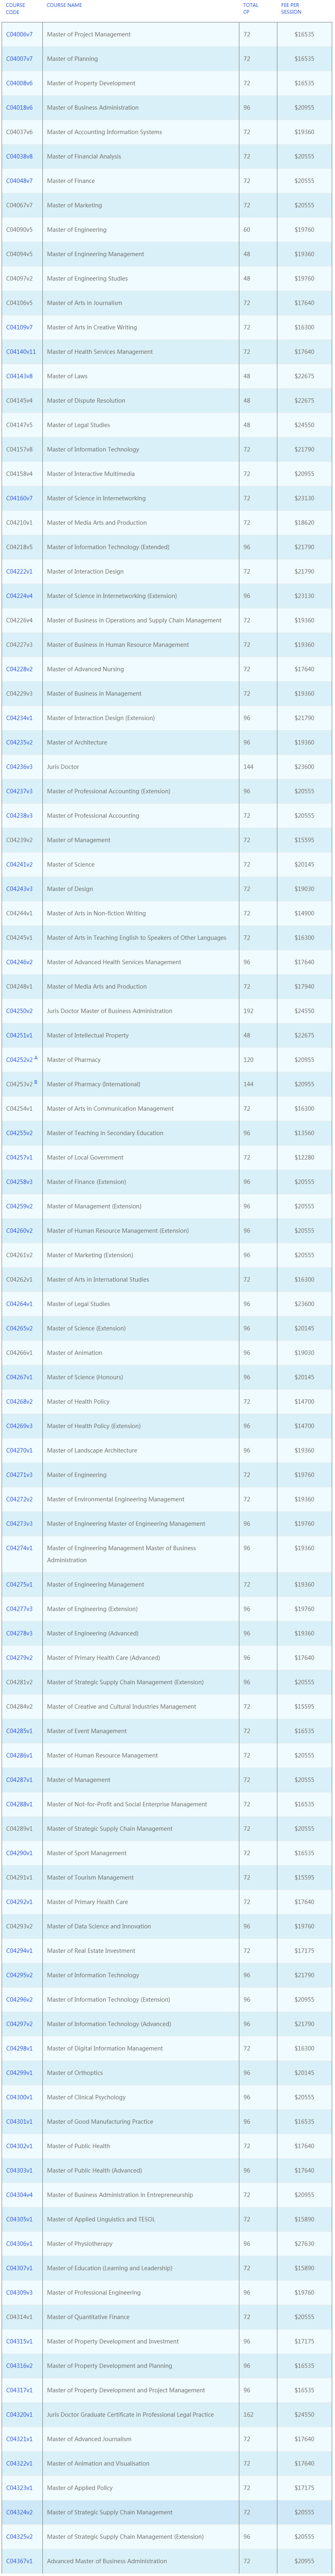Click course code C04258v3 link
Image resolution: width=335 pixels, height=2576 pixels.
19,1182
